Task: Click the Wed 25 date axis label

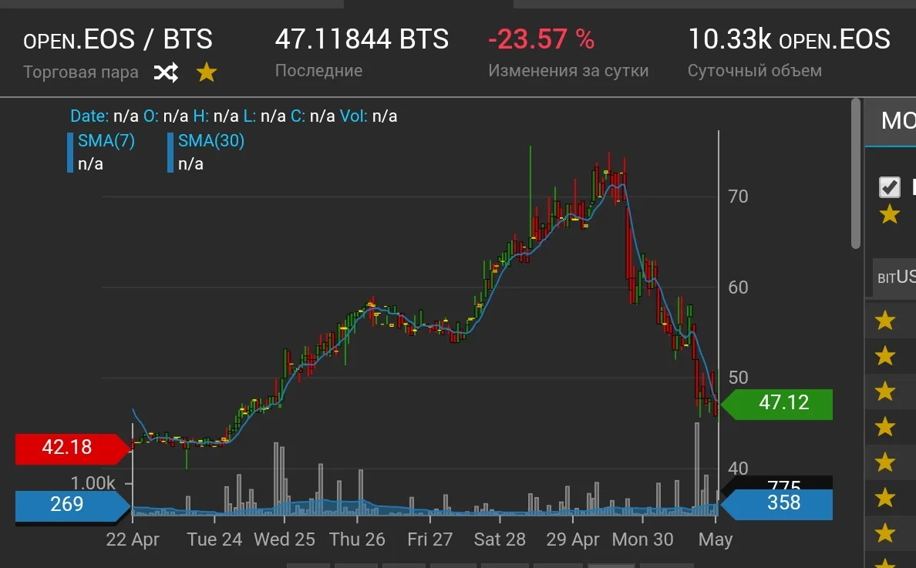Action: 285,539
